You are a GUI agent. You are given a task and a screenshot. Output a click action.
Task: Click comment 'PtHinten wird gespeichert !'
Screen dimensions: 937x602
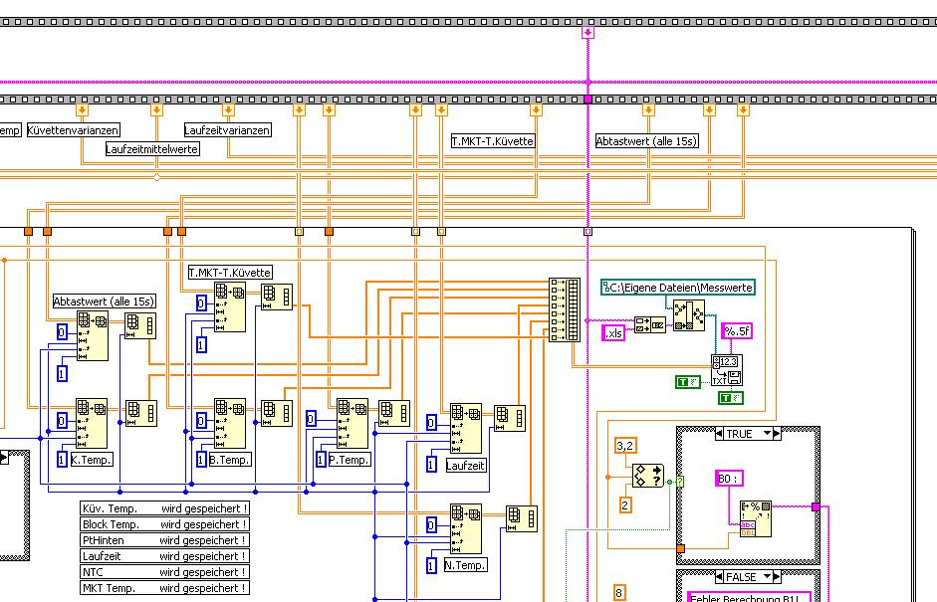(165, 540)
